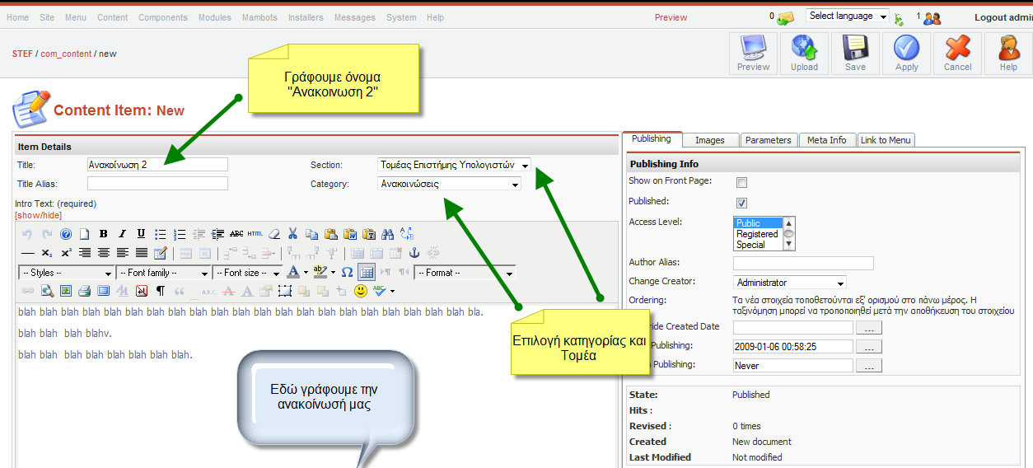Click the Copy icon in editor toolbar
1033x468 pixels.
pyautogui.click(x=311, y=234)
